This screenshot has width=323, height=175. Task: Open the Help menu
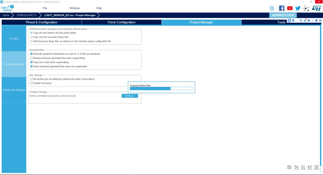[x=99, y=8]
